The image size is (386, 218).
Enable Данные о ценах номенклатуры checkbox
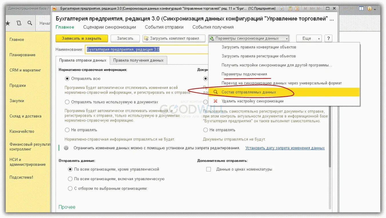[x=209, y=169]
